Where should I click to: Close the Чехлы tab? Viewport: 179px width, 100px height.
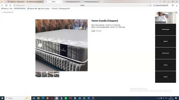point(61,2)
